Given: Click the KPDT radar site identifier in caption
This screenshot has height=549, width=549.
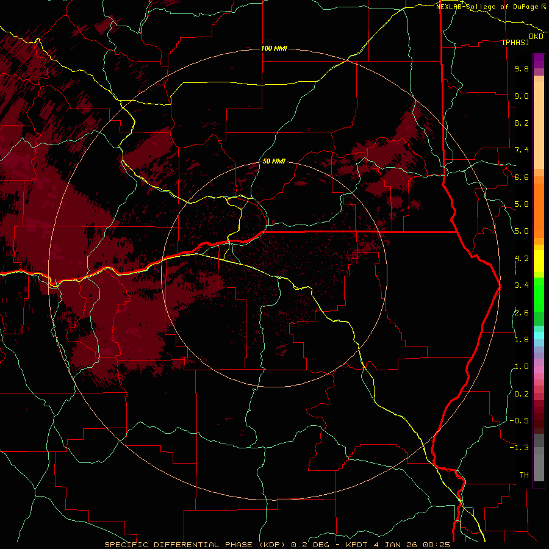Looking at the screenshot, I should tap(356, 545).
